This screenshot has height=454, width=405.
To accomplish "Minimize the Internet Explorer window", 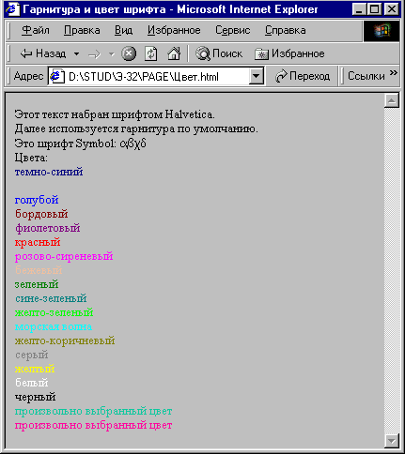I will (x=359, y=9).
